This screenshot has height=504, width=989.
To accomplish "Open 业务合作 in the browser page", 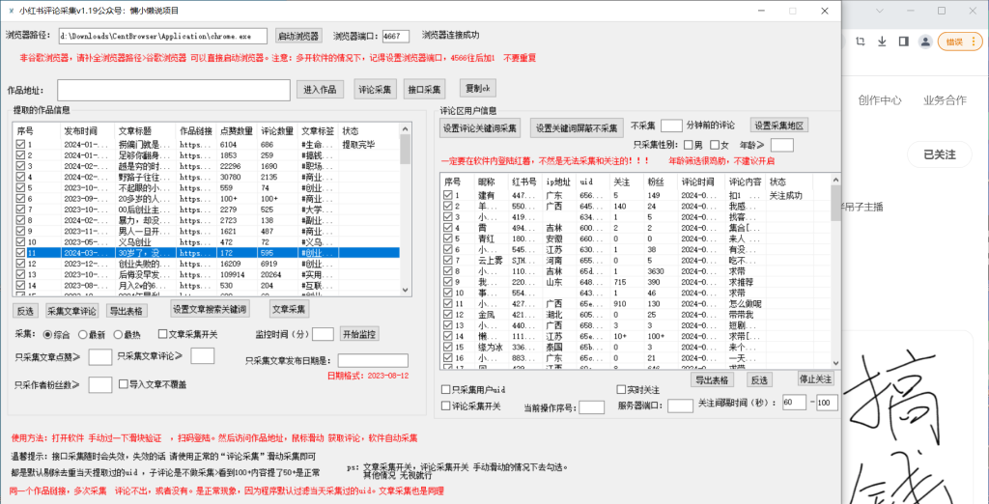I will pyautogui.click(x=945, y=100).
